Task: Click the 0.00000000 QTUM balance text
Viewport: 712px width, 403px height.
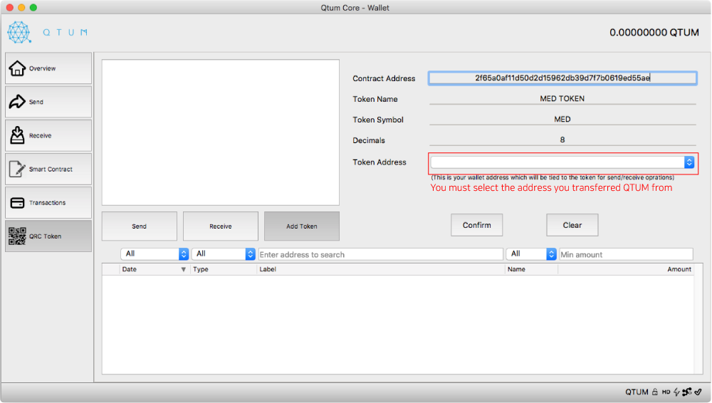Action: pyautogui.click(x=654, y=33)
